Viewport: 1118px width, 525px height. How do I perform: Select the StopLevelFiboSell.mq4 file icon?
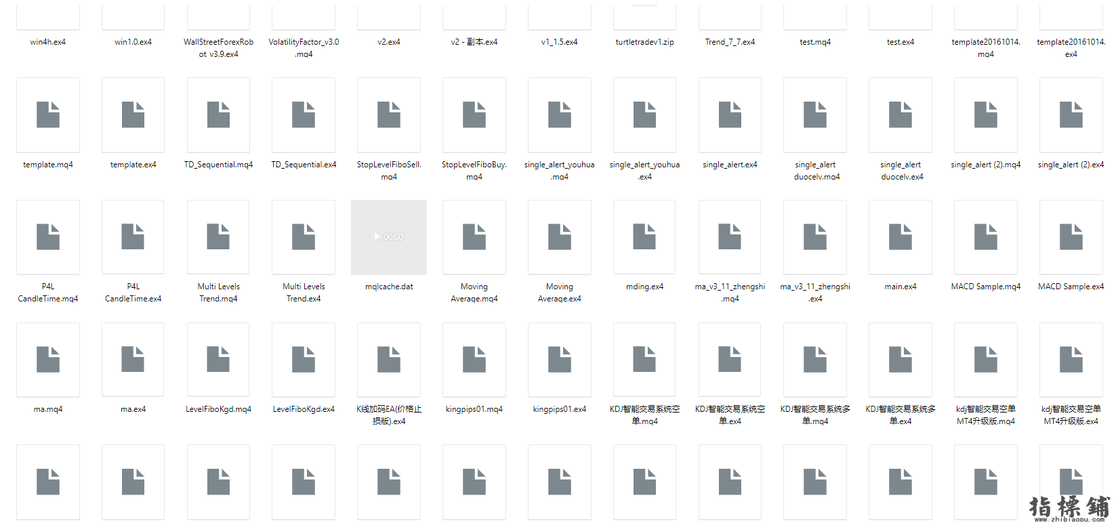point(389,114)
